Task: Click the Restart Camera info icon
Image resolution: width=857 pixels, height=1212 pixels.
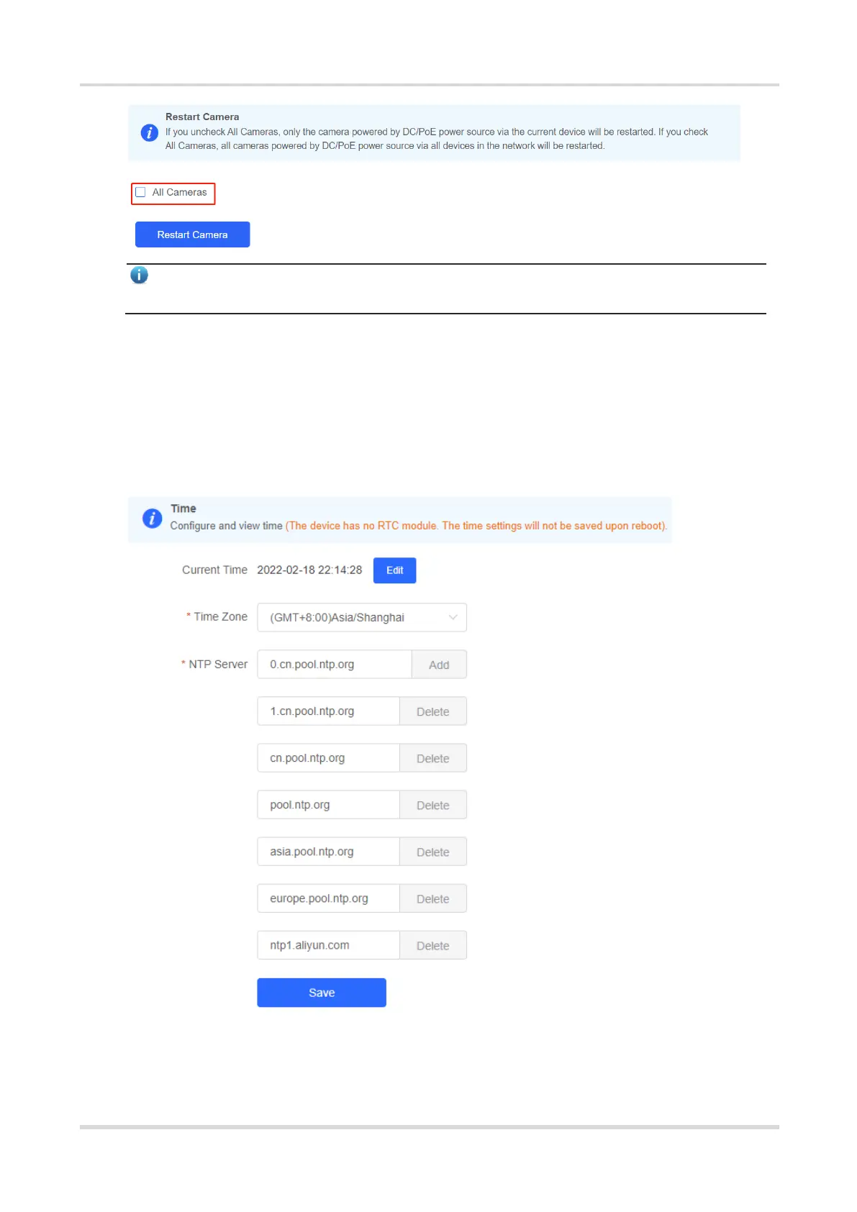Action: (149, 132)
